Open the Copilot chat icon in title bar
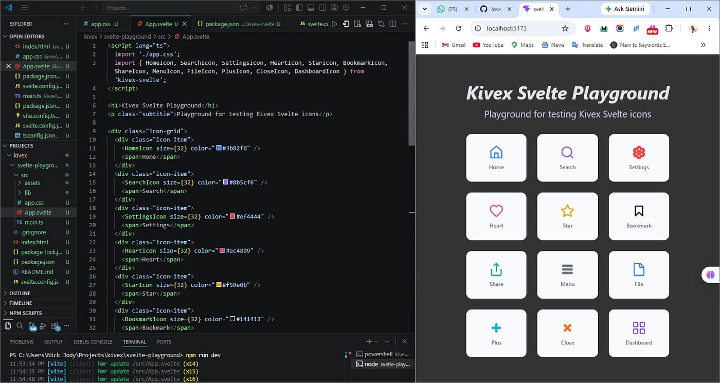 pos(244,8)
